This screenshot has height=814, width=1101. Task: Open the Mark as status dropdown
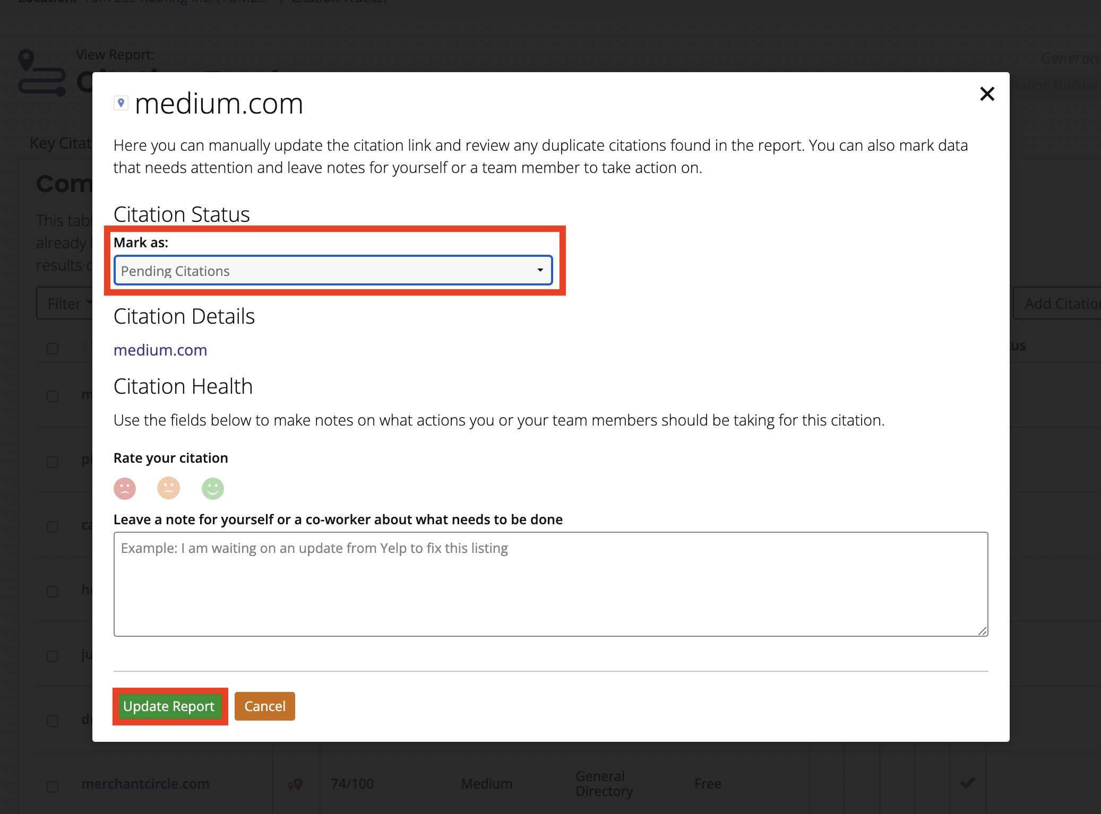pos(332,271)
